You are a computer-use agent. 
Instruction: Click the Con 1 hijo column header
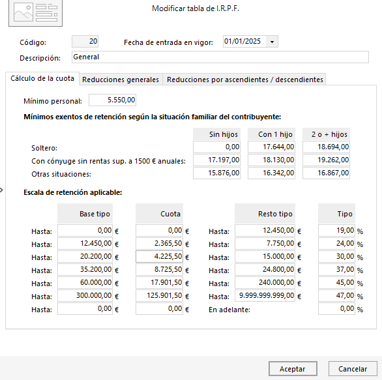tap(271, 134)
